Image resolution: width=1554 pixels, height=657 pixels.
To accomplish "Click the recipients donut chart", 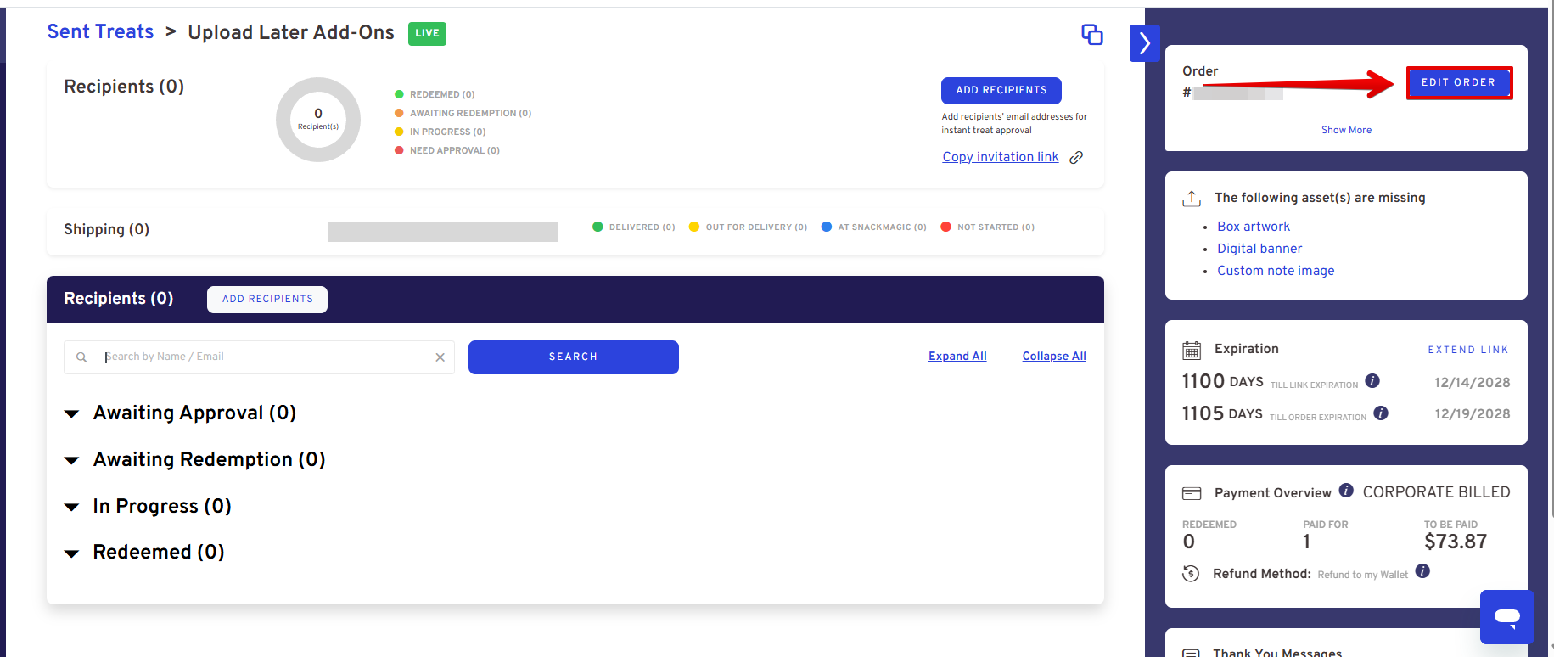I will (x=318, y=120).
